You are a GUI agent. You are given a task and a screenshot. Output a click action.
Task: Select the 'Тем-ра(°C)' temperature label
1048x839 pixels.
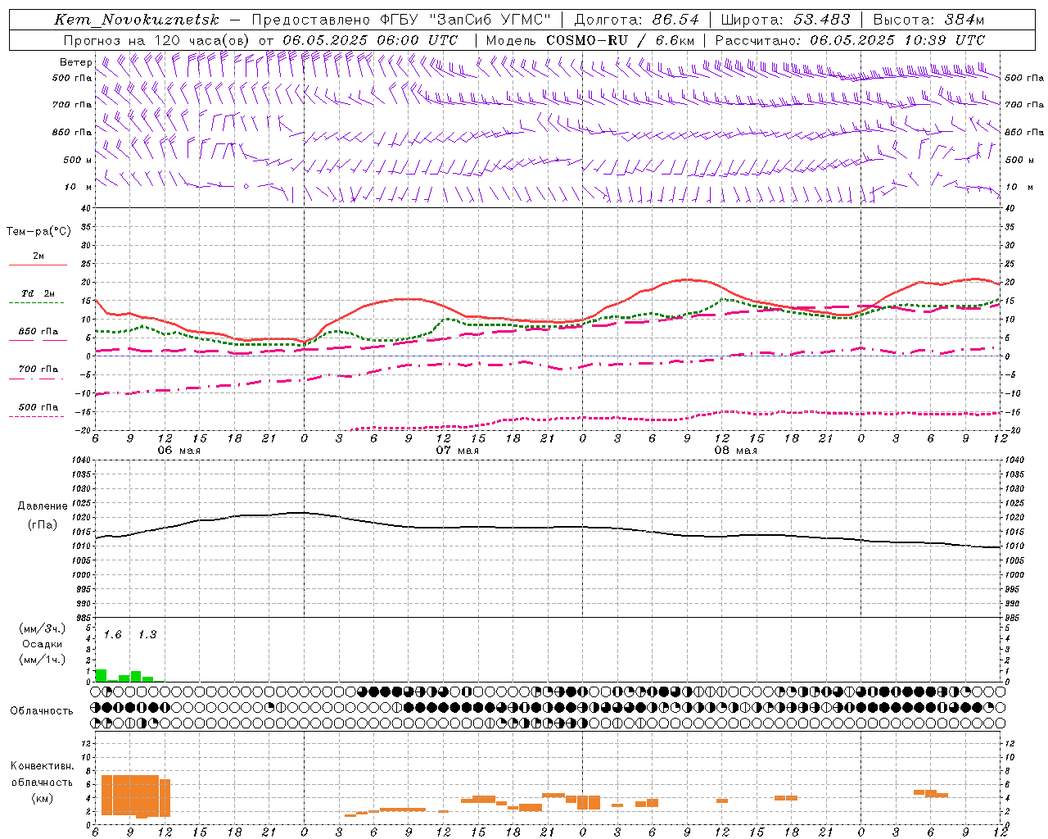pyautogui.click(x=38, y=232)
